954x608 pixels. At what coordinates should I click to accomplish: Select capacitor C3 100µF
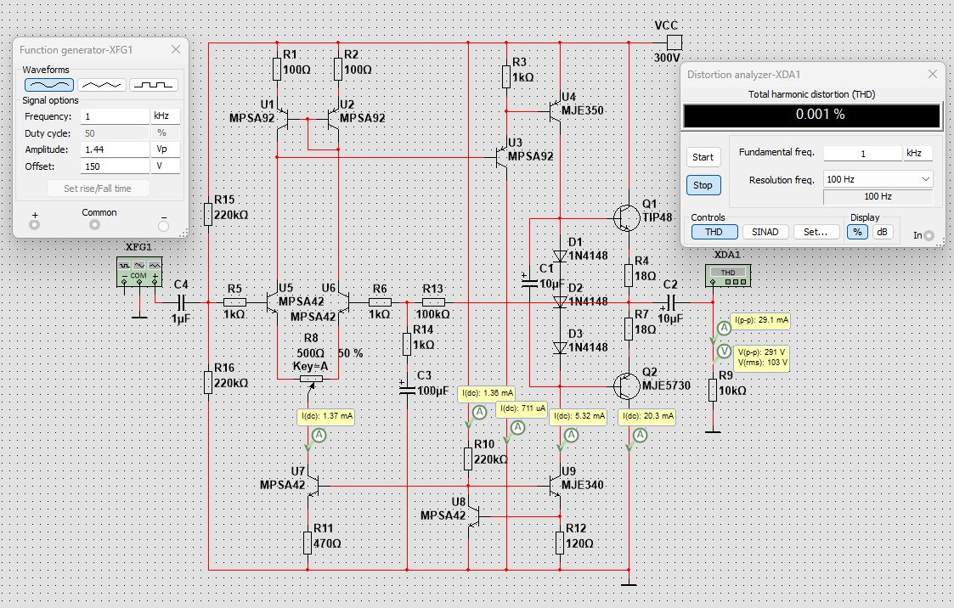[407, 390]
